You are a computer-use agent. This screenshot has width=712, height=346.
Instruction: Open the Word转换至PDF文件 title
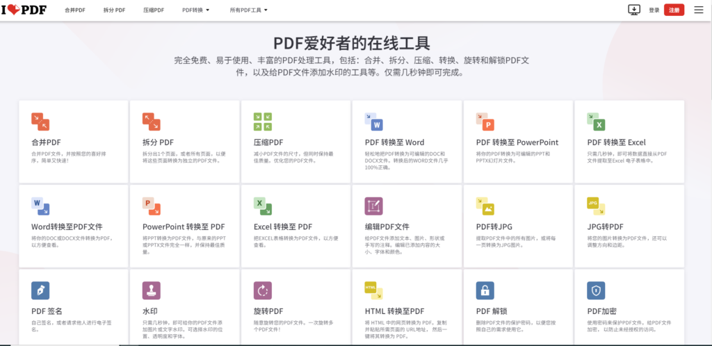pyautogui.click(x=67, y=226)
